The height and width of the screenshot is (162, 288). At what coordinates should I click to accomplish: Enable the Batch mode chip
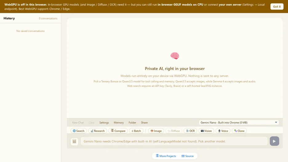point(136,131)
